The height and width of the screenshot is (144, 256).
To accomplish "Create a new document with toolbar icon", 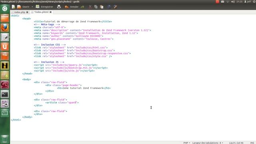I will (x=13, y=7).
